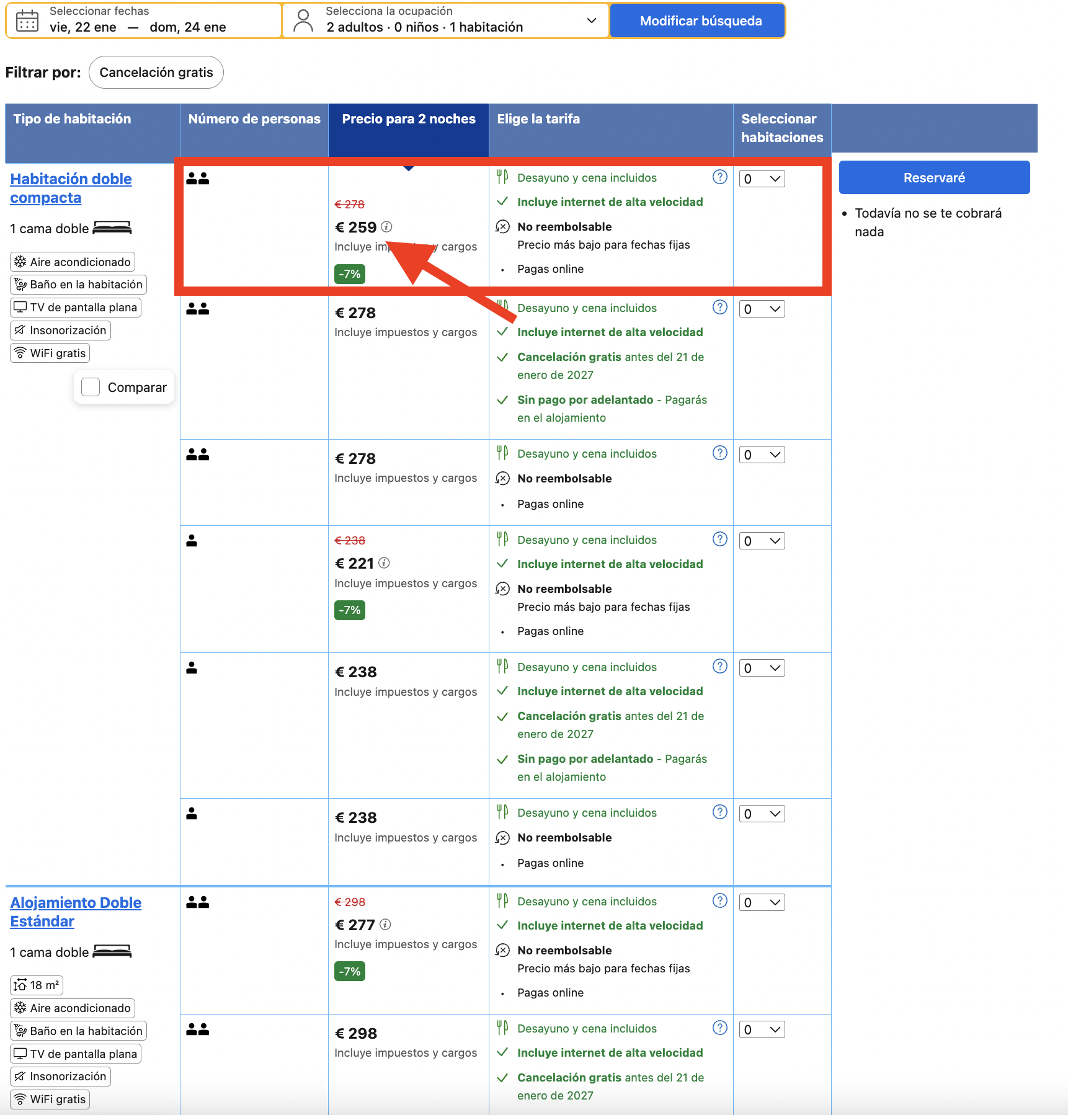Expand the occupancy selector chevron
This screenshot has width=1068, height=1115.
pyautogui.click(x=592, y=20)
